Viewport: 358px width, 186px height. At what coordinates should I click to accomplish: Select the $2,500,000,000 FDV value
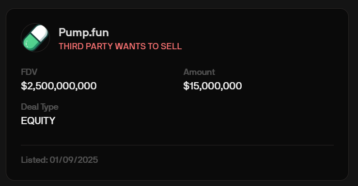[x=59, y=86]
